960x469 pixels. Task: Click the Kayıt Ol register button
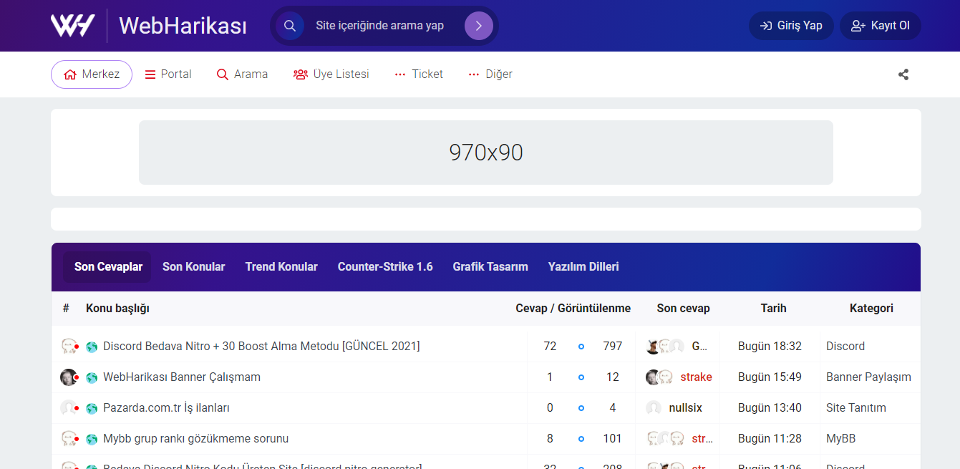coord(881,26)
